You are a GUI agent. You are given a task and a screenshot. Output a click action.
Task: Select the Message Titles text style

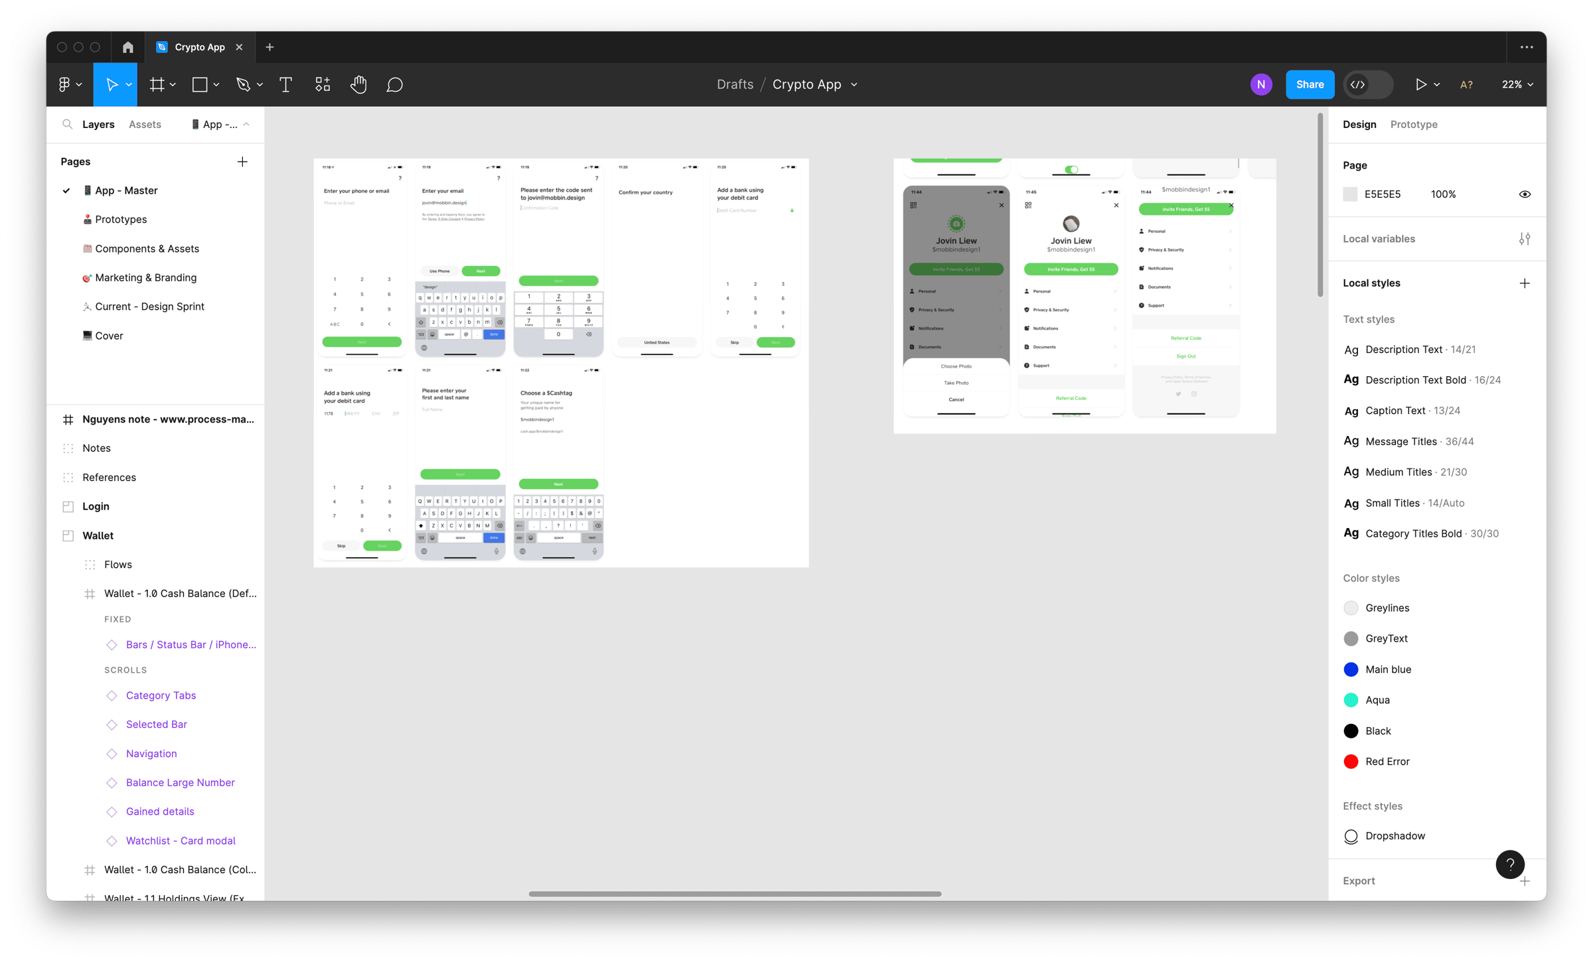click(x=1419, y=441)
